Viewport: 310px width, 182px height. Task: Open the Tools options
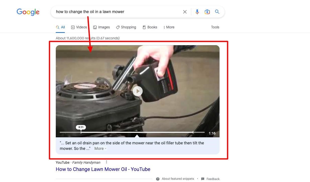click(x=215, y=27)
